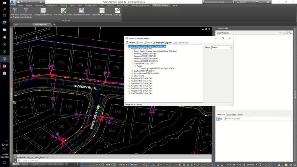This screenshot has height=167, width=297.
Task: Click Get SPIDACalc Results icon
Action: (63, 11)
